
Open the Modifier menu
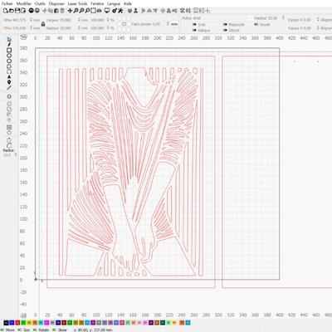pyautogui.click(x=24, y=3)
